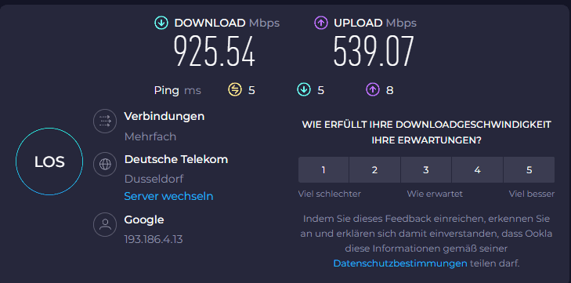
Task: Click the globe icon next to Deutsche Telekom
Action: [105, 164]
